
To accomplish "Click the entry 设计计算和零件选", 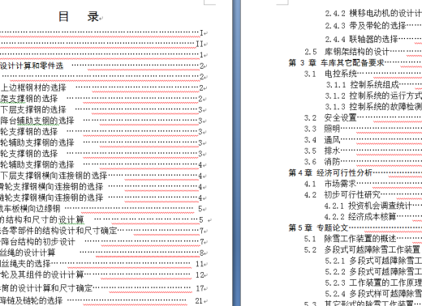I will tap(32, 66).
